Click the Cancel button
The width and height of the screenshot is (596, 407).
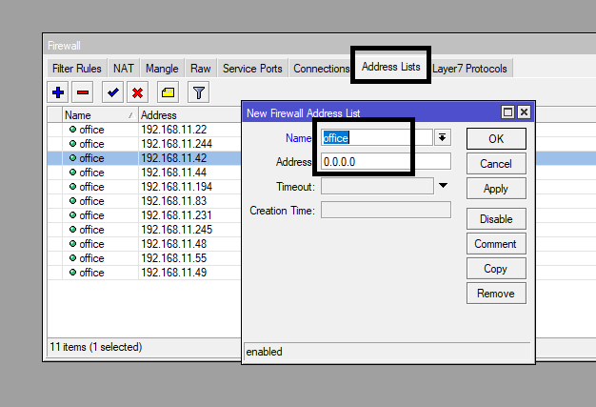pyautogui.click(x=496, y=164)
